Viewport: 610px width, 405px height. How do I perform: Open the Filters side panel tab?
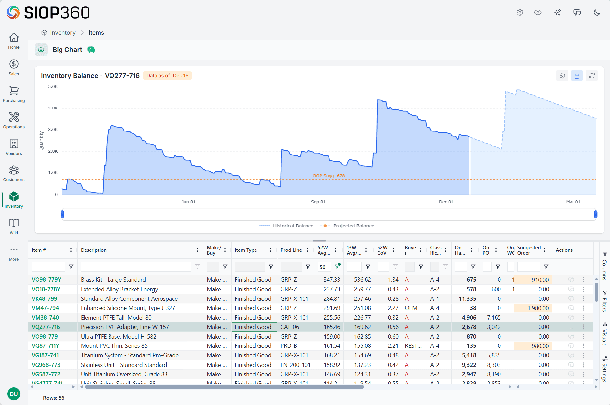pyautogui.click(x=604, y=301)
